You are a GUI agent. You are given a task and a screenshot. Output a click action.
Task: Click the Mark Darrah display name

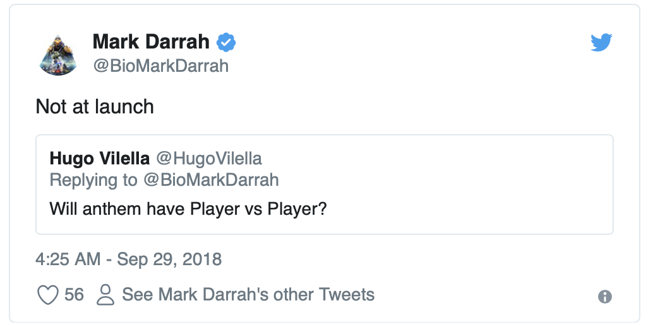click(151, 42)
